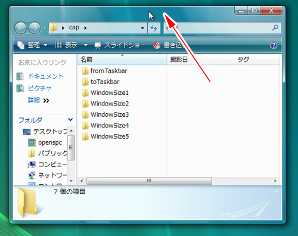
Task: Open the ピクチャ favorite link
Action: pos(39,88)
